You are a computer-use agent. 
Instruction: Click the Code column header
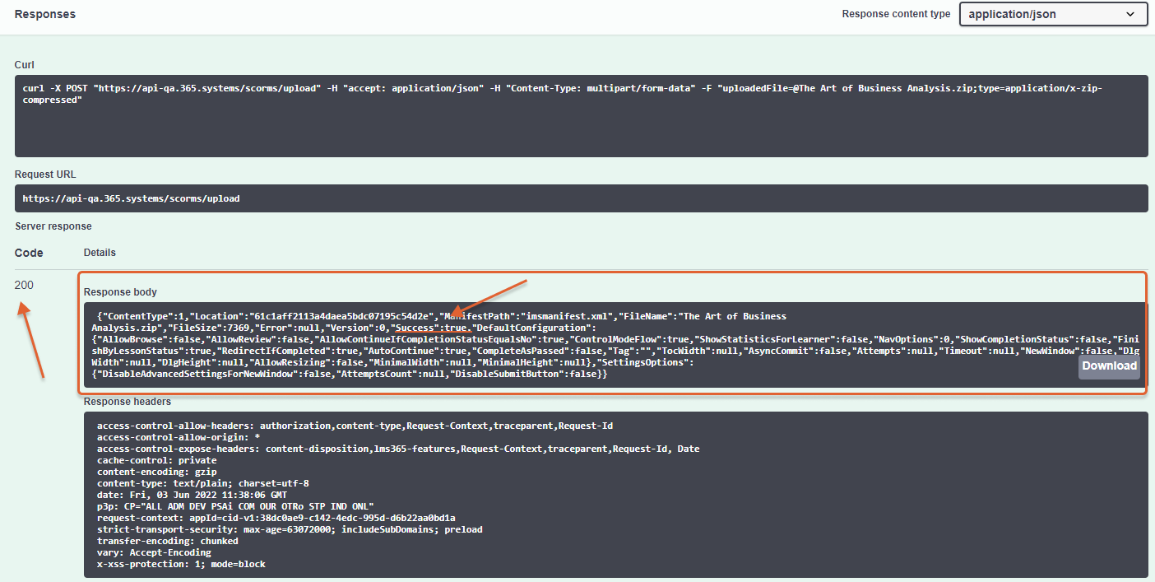pos(29,253)
